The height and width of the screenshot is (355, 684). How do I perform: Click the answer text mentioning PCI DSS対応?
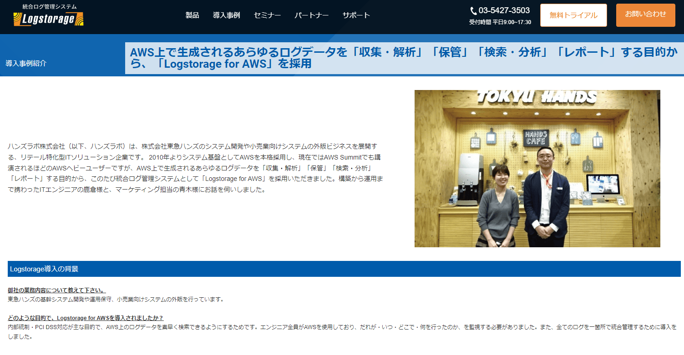point(342,332)
